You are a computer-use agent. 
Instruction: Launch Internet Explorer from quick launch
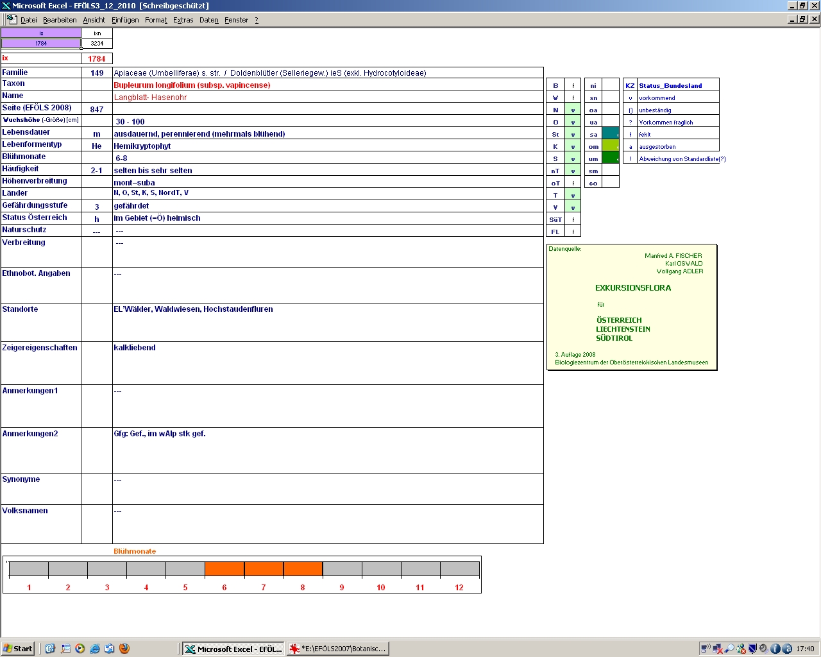click(x=95, y=649)
